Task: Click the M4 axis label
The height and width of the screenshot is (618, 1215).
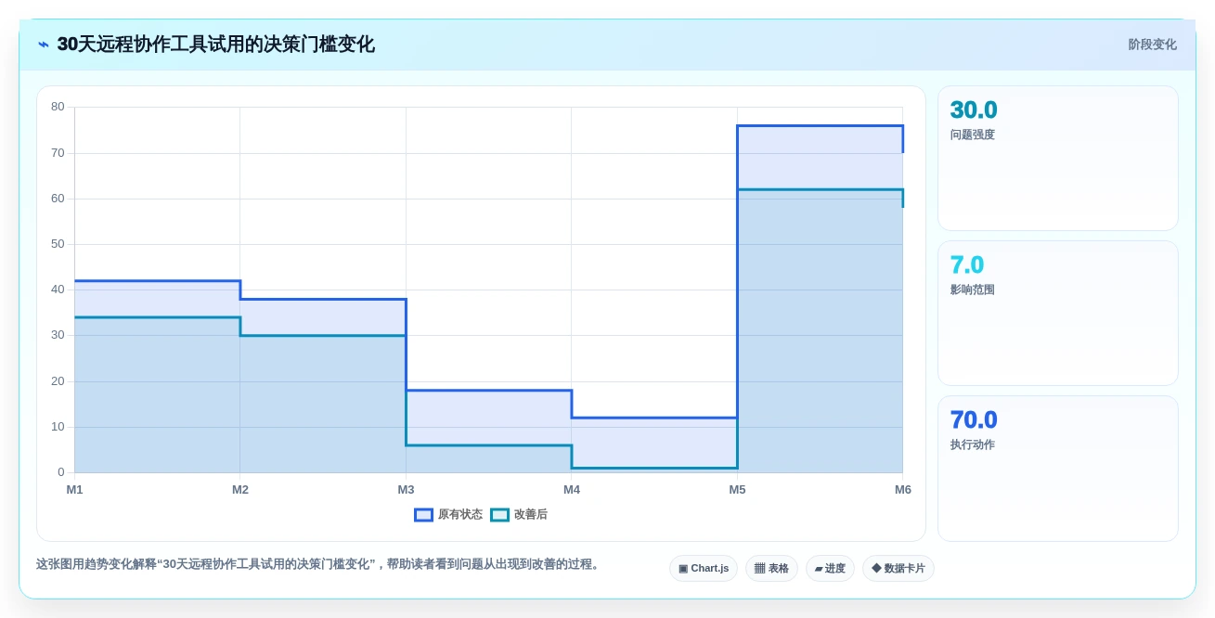Action: [x=572, y=490]
